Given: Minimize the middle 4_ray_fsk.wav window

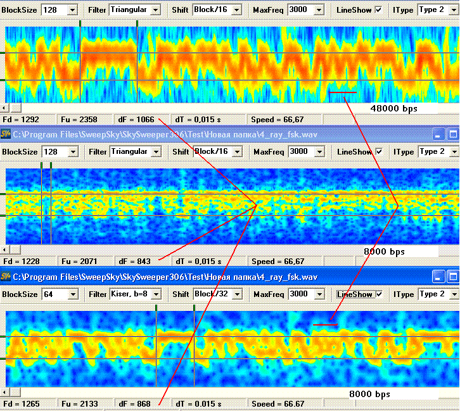Looking at the screenshot, I should [438, 134].
